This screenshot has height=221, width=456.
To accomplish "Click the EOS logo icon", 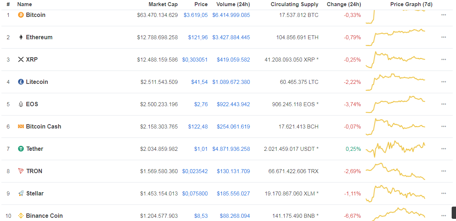I will pos(21,104).
